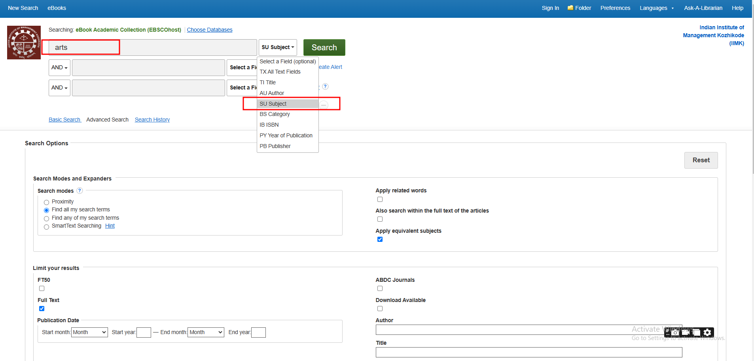Click the IIMK institute logo
The width and height of the screenshot is (754, 361).
pyautogui.click(x=24, y=43)
